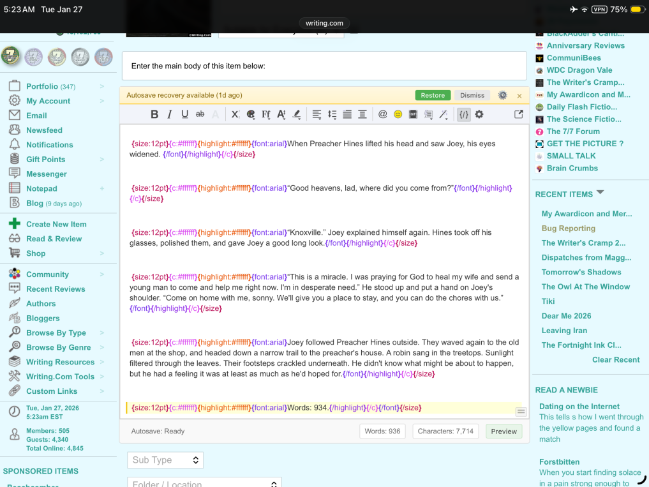Toggle the WritingML code view button
The image size is (649, 487).
[464, 114]
